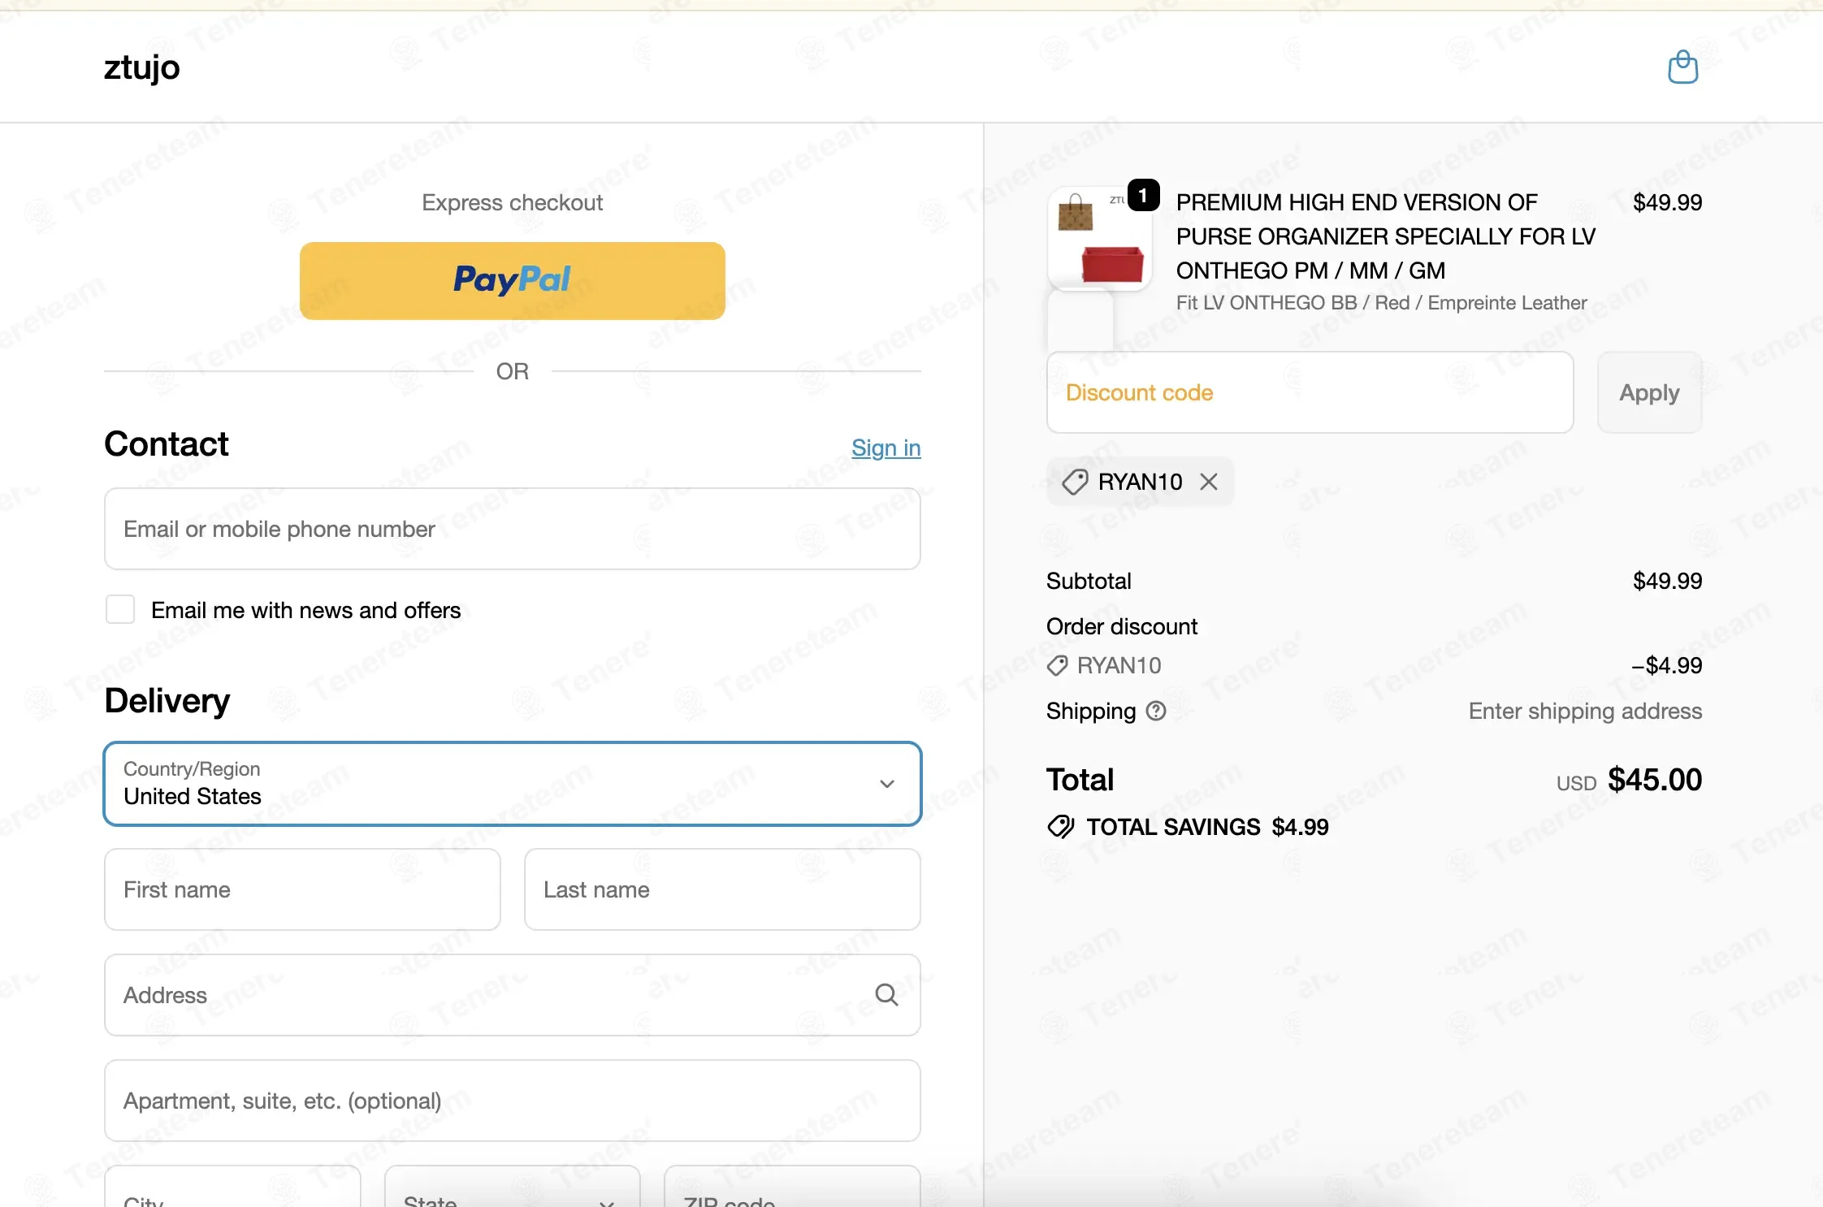The image size is (1823, 1207).
Task: Click the City field
Action: pyautogui.click(x=232, y=1188)
